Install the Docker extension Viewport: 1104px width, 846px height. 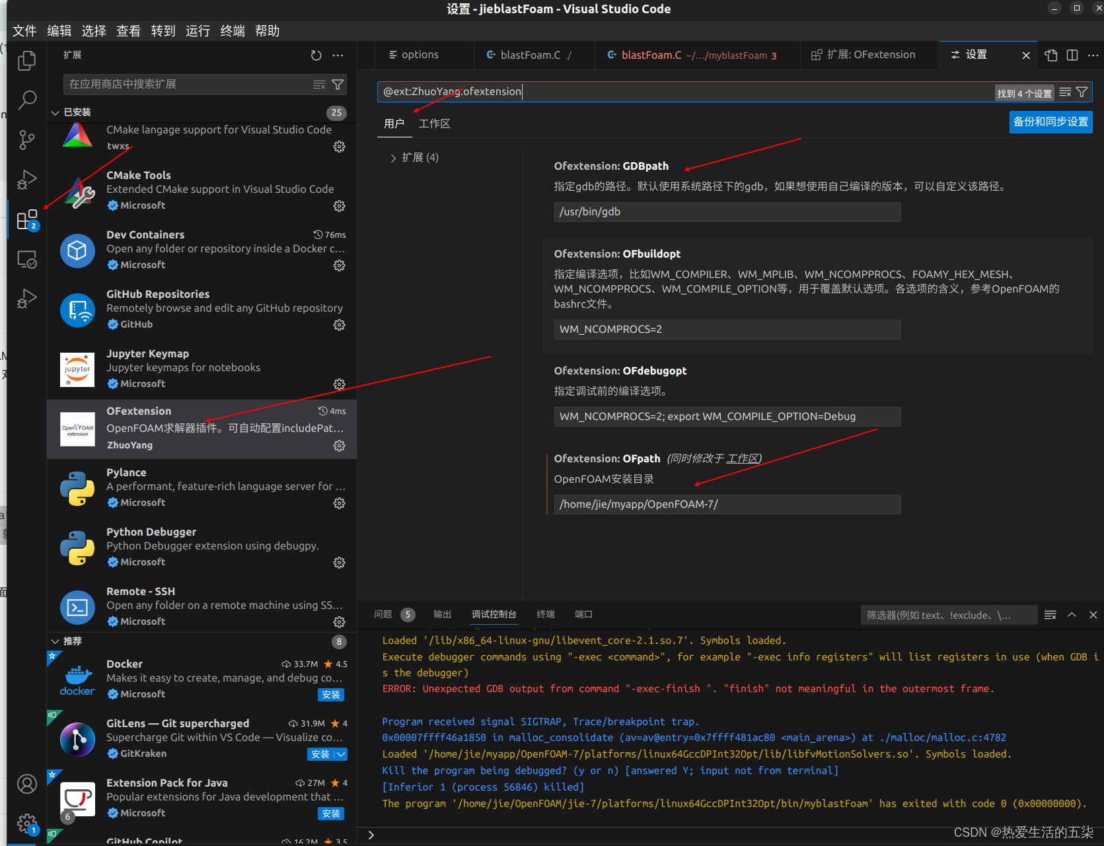click(x=331, y=694)
